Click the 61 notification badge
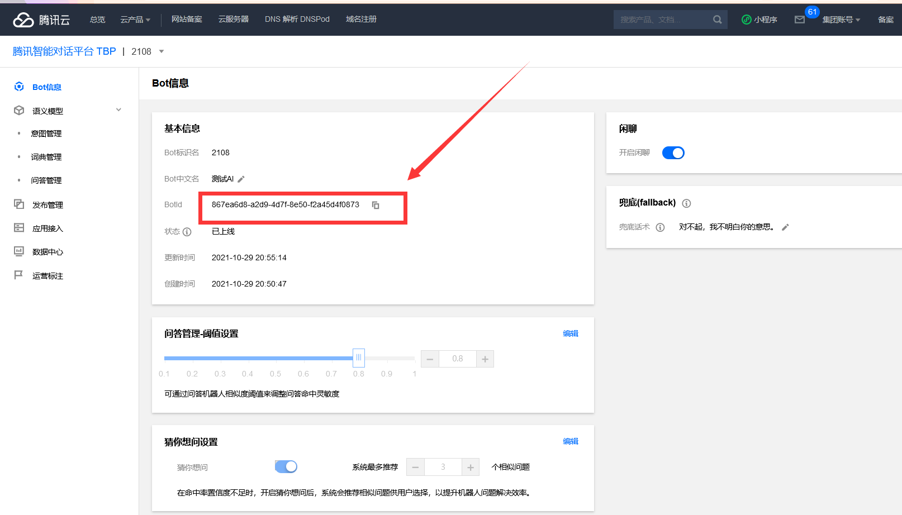This screenshot has width=902, height=515. click(812, 12)
